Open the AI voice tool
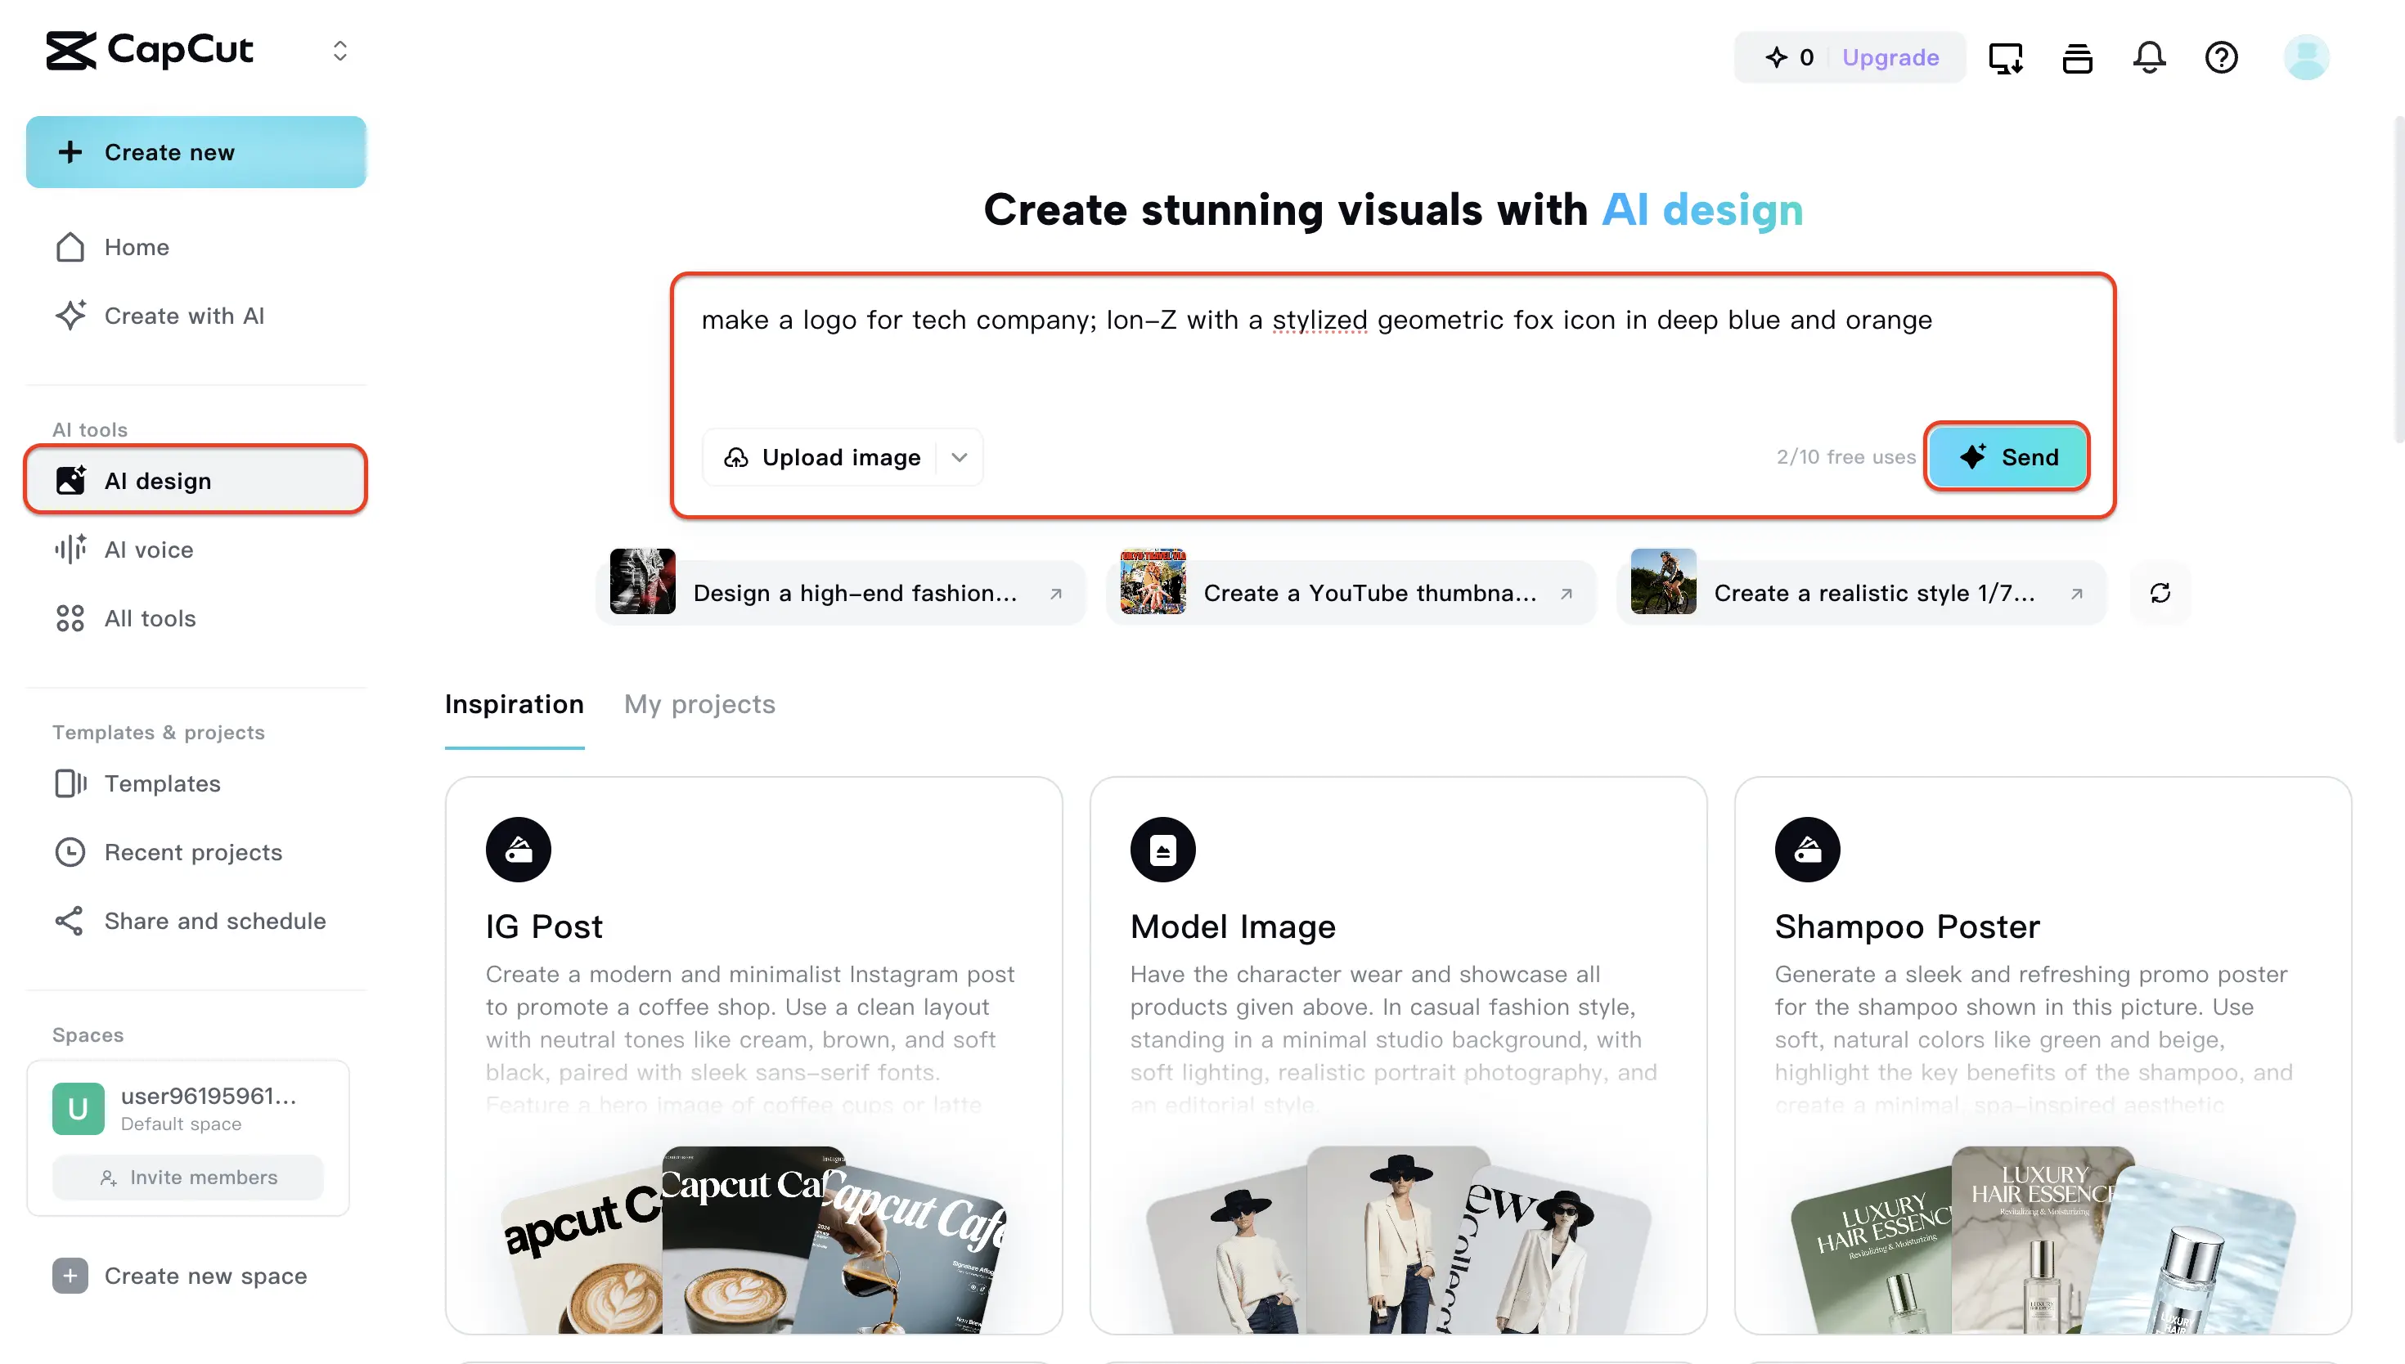The image size is (2405, 1364). [148, 549]
